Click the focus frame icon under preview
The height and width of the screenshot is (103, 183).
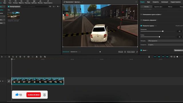125,52
